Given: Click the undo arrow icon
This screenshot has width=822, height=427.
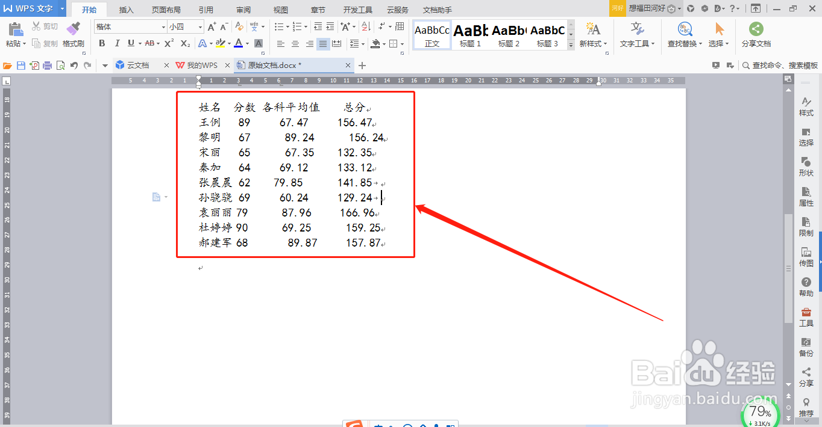Looking at the screenshot, I should (x=74, y=66).
